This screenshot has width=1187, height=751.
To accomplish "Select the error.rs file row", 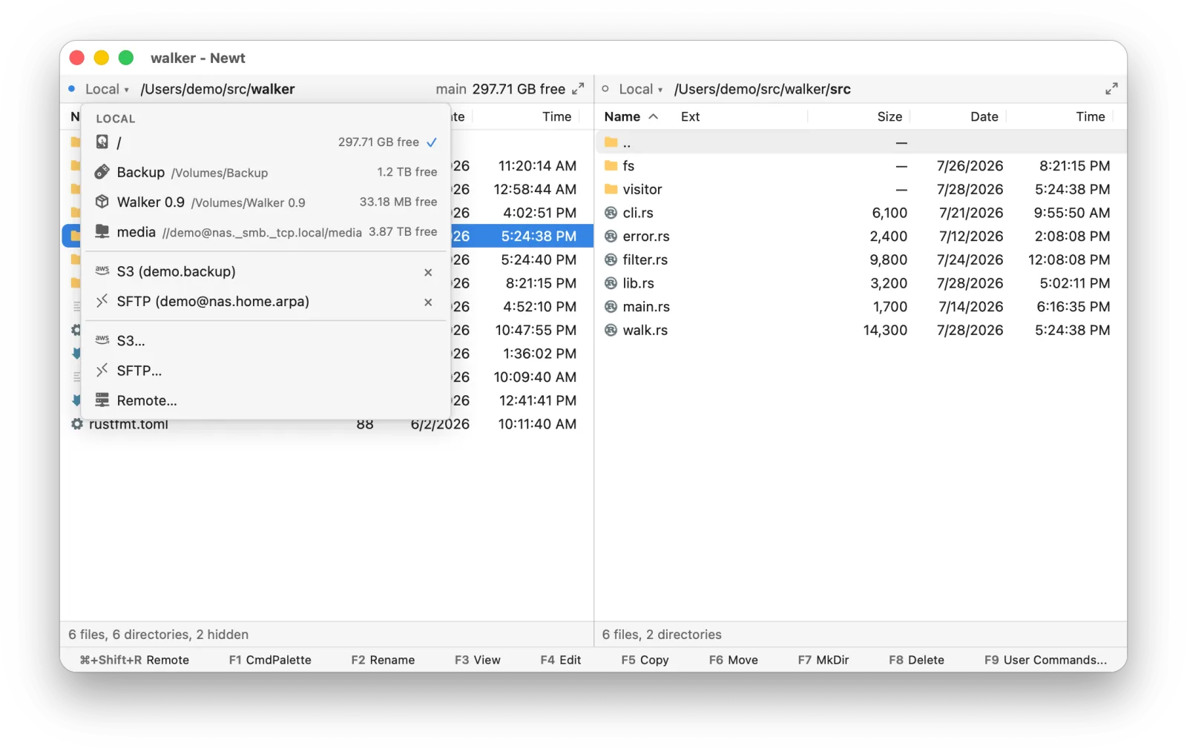I will pos(861,236).
